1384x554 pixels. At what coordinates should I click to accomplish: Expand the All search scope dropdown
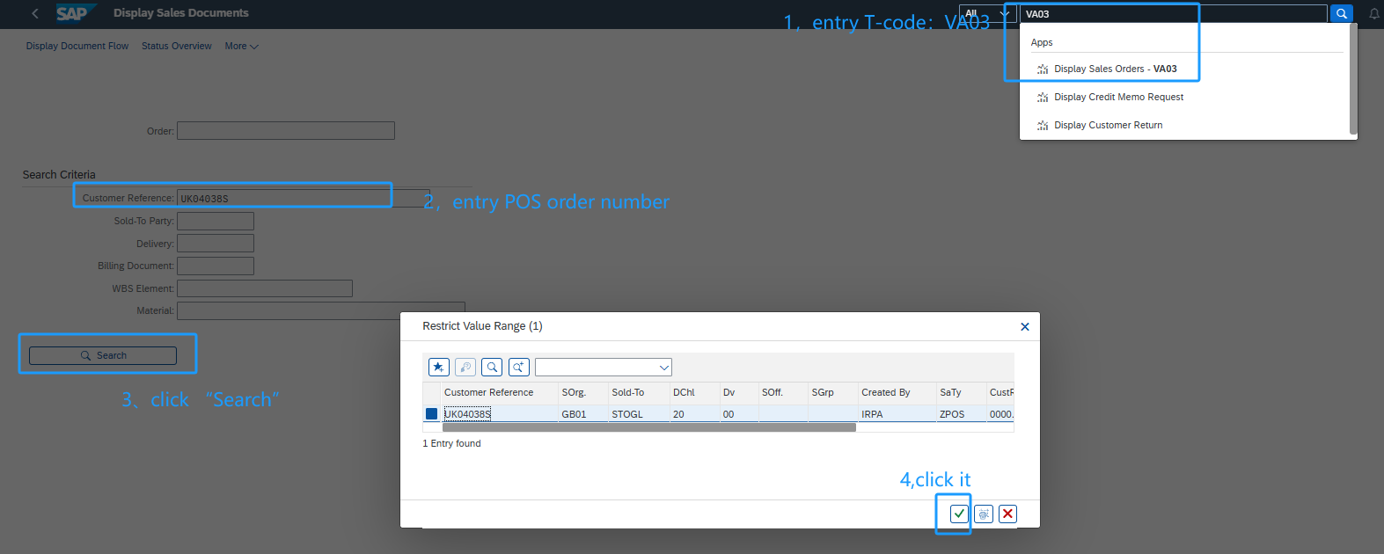[x=987, y=14]
